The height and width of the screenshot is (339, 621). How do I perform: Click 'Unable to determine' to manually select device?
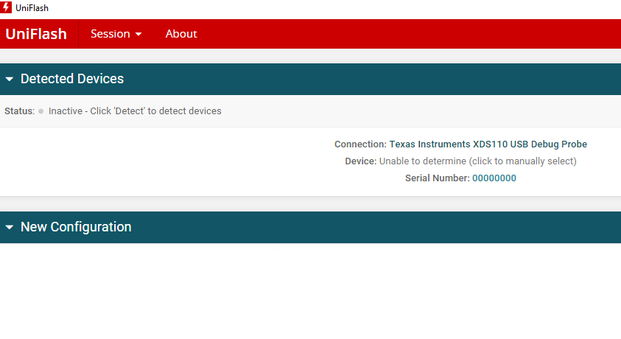pos(478,161)
